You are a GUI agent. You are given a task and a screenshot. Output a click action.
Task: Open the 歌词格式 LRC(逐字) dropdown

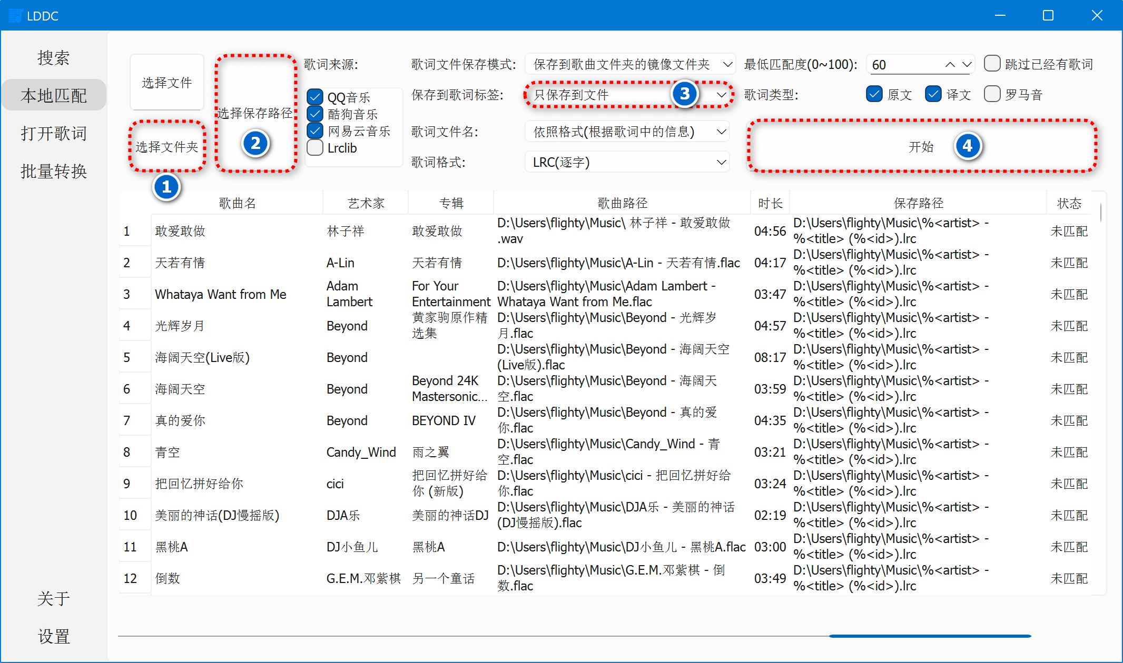click(x=627, y=162)
